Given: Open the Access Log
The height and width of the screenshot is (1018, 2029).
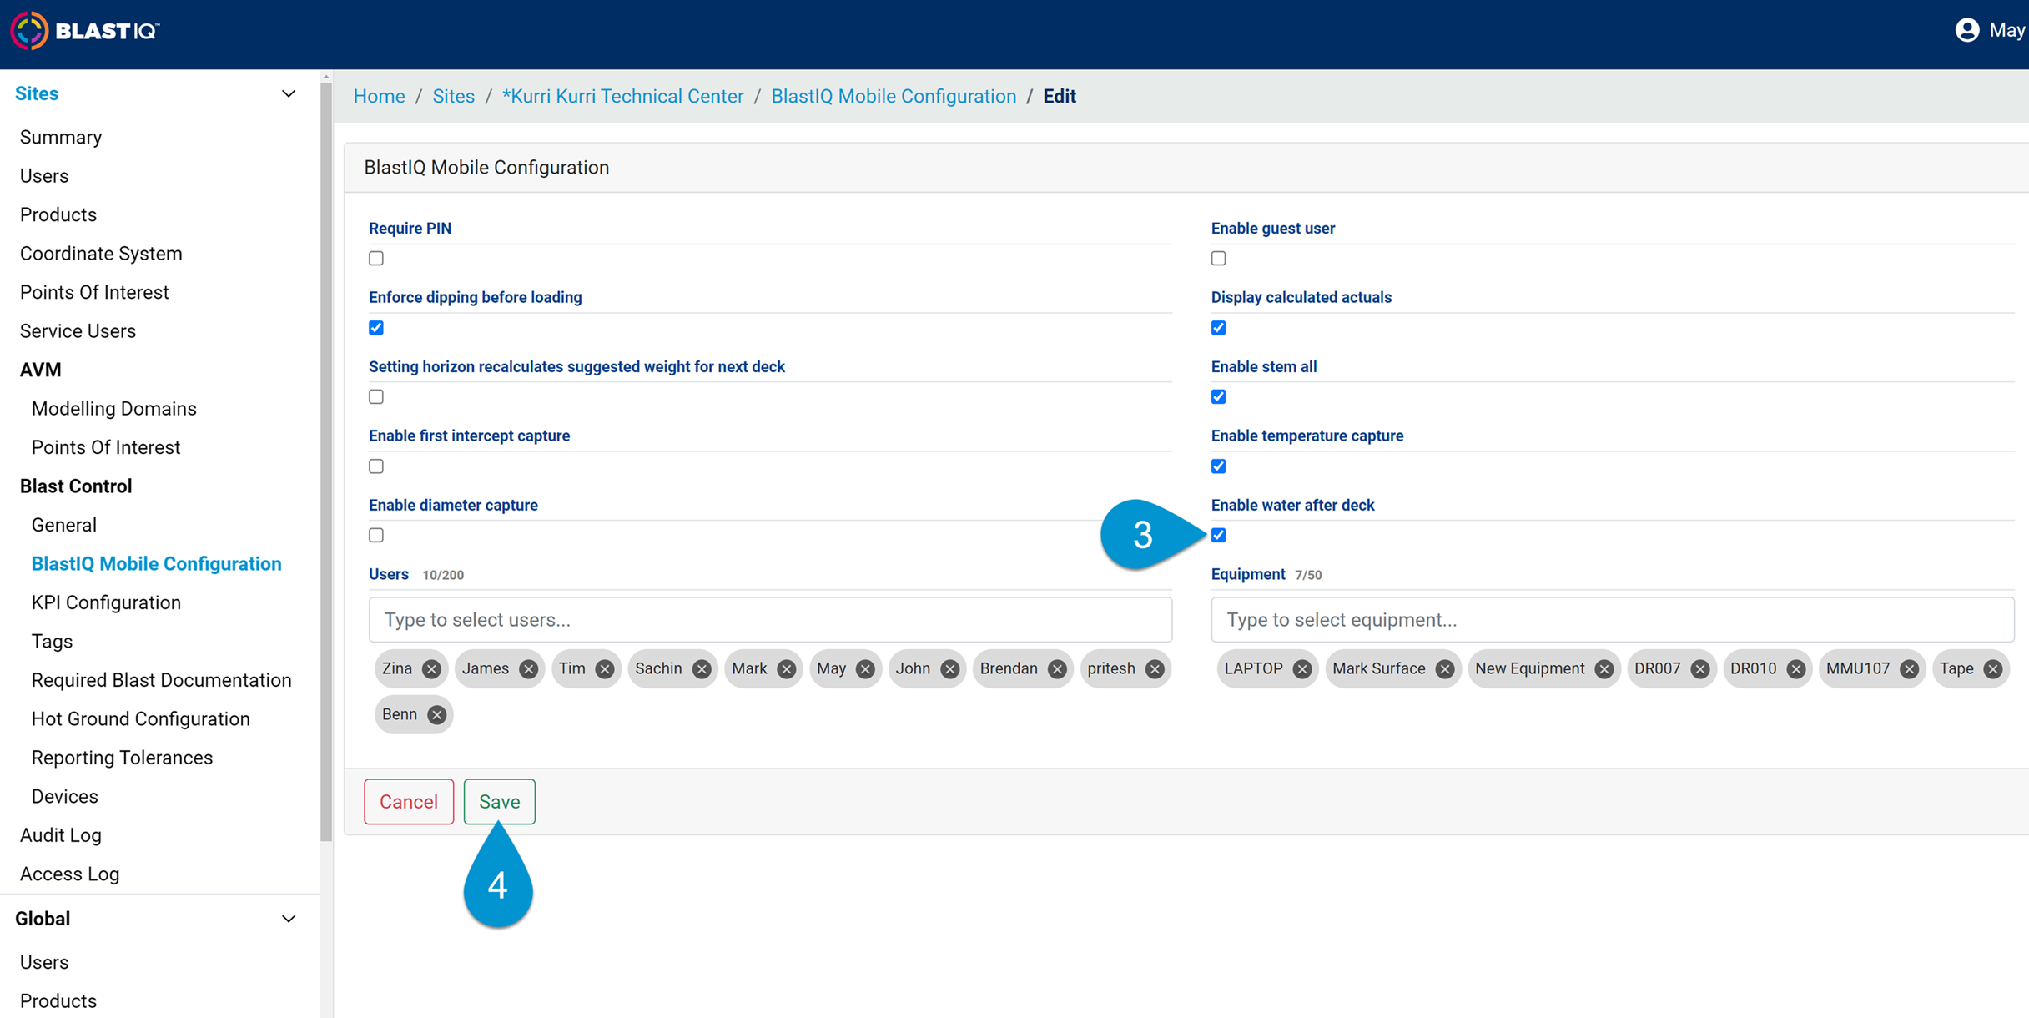Looking at the screenshot, I should [x=70, y=874].
